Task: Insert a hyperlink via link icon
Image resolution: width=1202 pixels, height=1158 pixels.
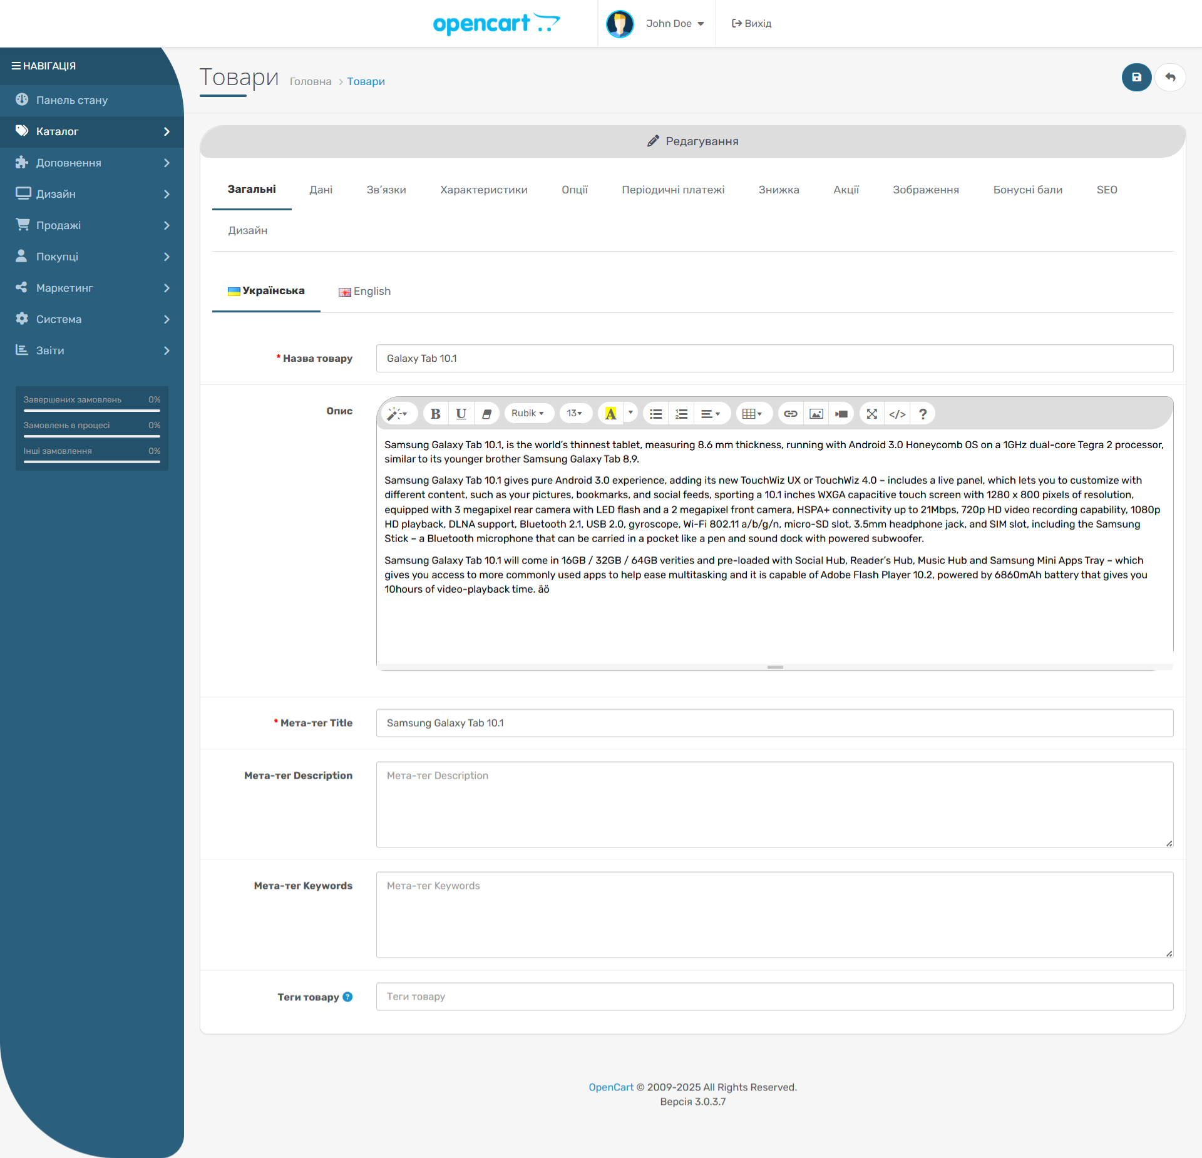Action: pos(791,414)
